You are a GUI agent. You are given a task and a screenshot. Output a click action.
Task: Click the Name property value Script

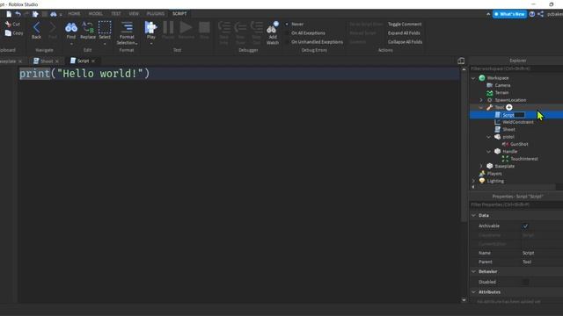pyautogui.click(x=528, y=253)
